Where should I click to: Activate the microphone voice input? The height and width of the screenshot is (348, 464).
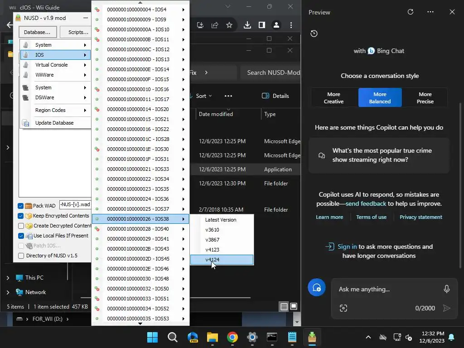[446, 289]
